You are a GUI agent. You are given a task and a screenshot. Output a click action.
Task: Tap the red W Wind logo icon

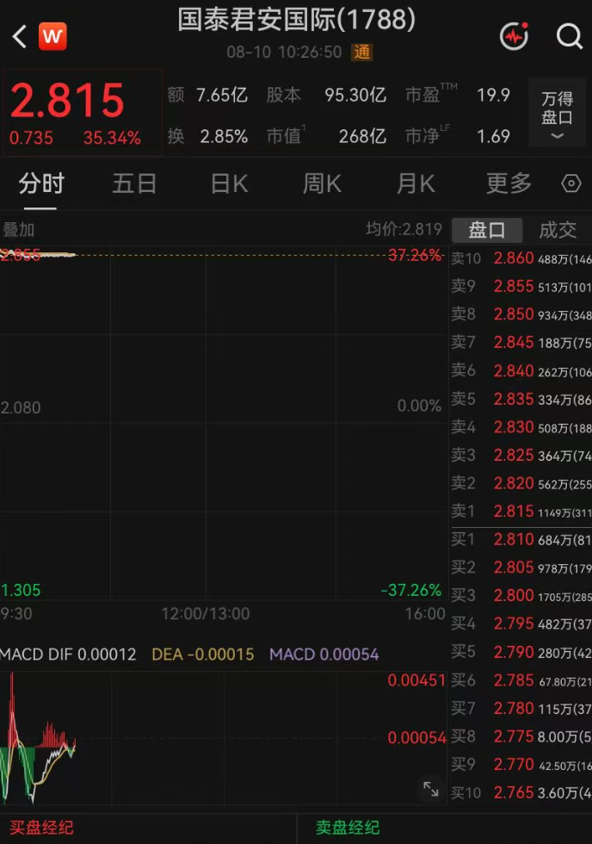[x=52, y=36]
